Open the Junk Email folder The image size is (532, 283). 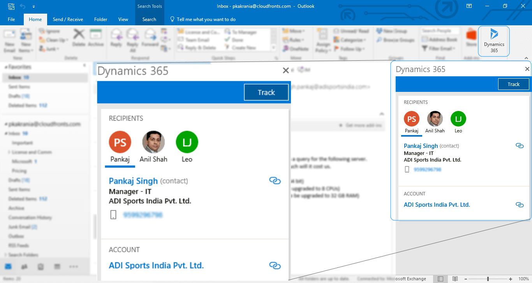click(x=23, y=227)
